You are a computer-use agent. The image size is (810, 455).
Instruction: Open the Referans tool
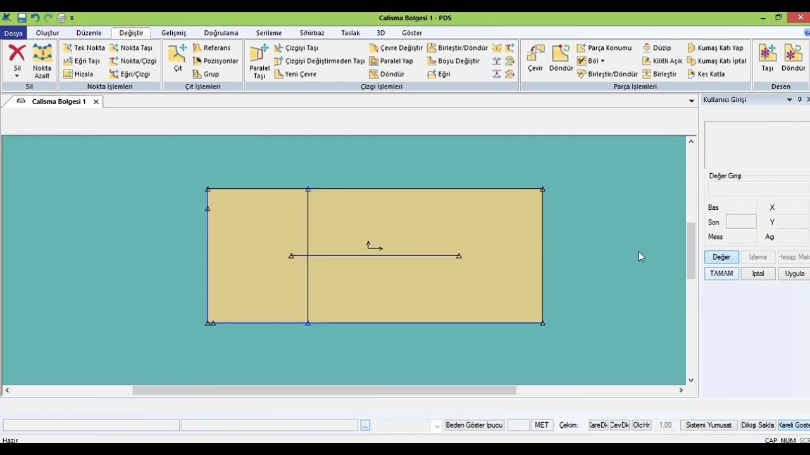pos(211,48)
